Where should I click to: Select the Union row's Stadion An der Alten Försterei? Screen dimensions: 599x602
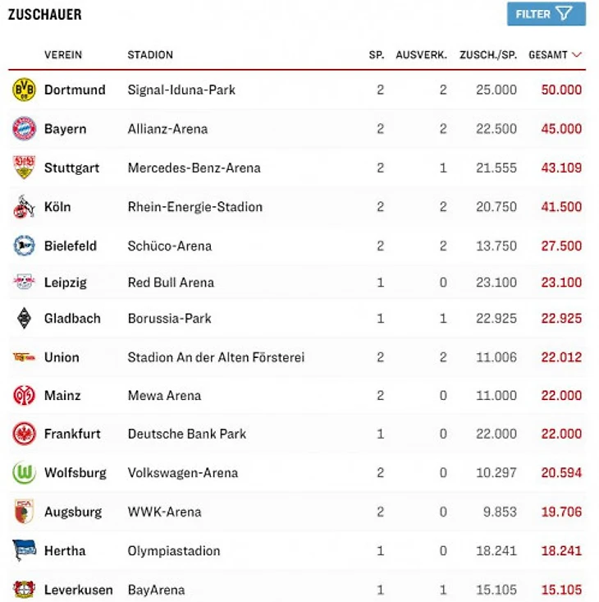[x=216, y=357]
